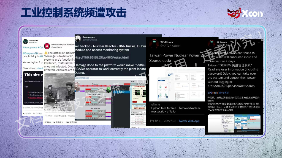Click 'We hacked - Nuclear Reactor - JINR Russia' text

(110, 46)
